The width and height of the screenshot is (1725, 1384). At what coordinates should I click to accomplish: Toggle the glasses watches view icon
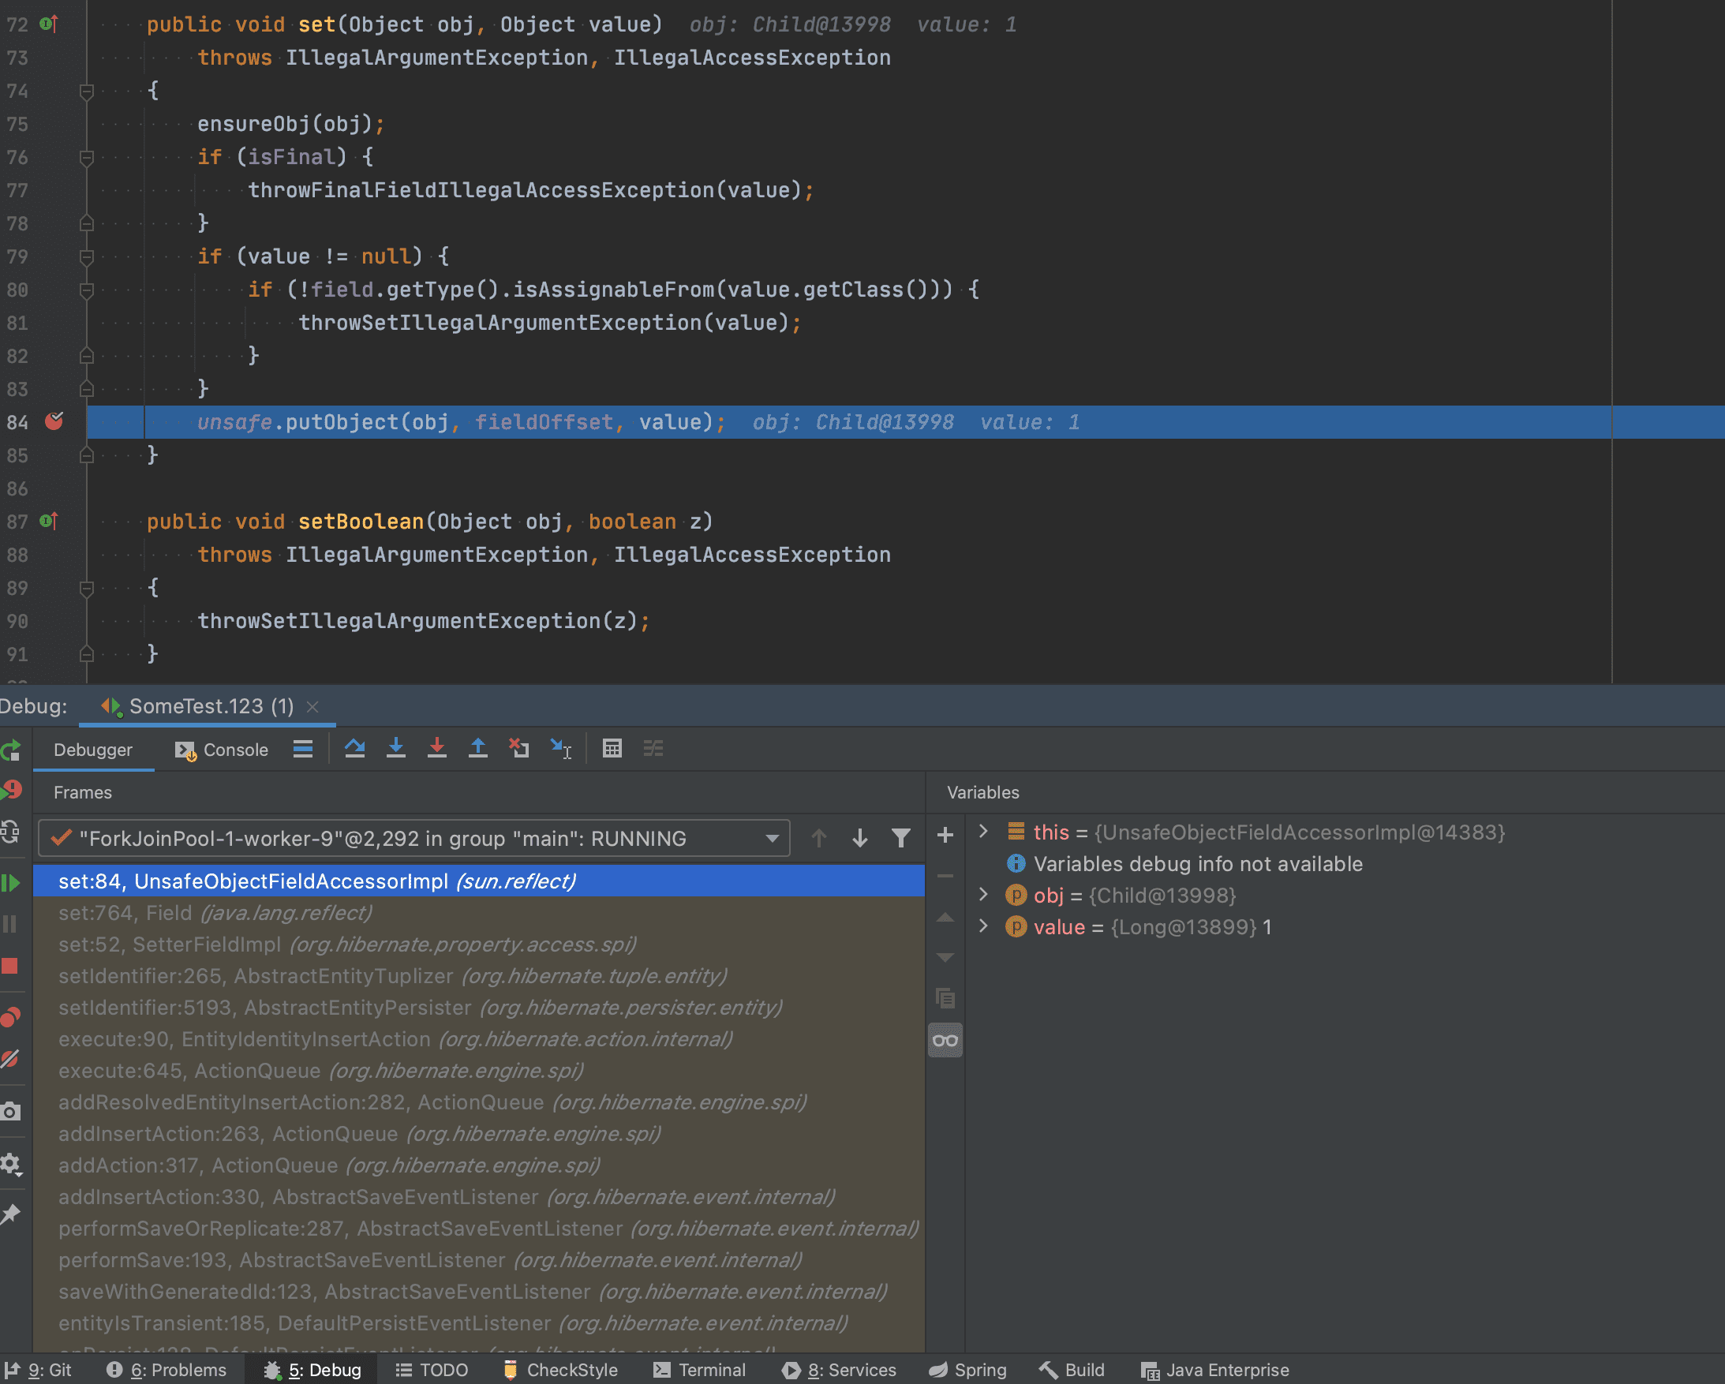pos(945,1041)
